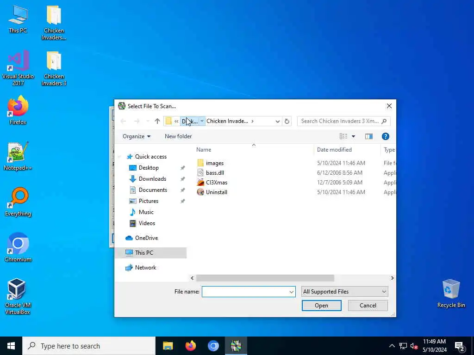The image size is (474, 355).
Task: Go to Desktop in navigation pane
Action: click(x=149, y=168)
